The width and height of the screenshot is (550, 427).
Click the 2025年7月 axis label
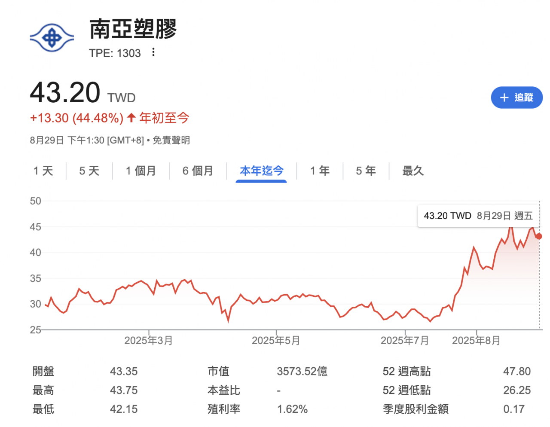[404, 341]
